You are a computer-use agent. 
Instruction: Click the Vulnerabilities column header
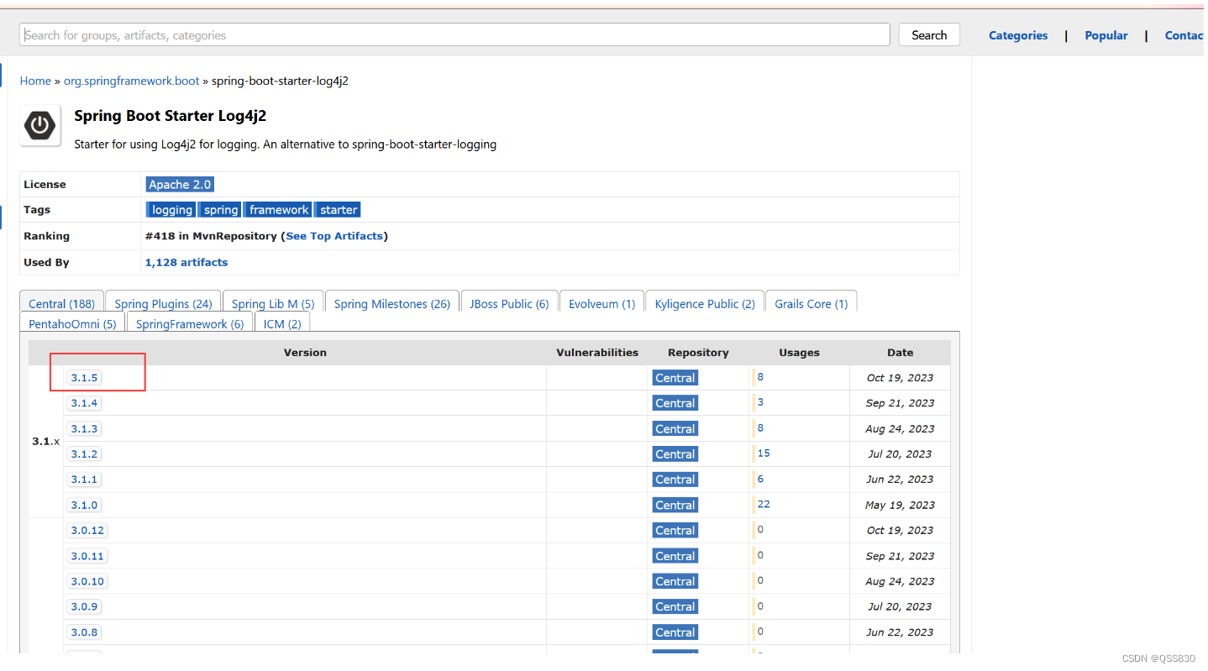point(597,353)
